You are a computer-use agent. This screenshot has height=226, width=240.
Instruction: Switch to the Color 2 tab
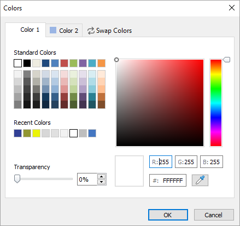pos(64,31)
